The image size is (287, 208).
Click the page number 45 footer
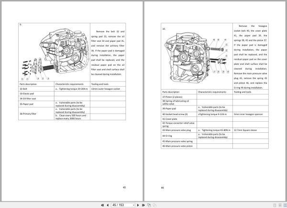pos(124,187)
